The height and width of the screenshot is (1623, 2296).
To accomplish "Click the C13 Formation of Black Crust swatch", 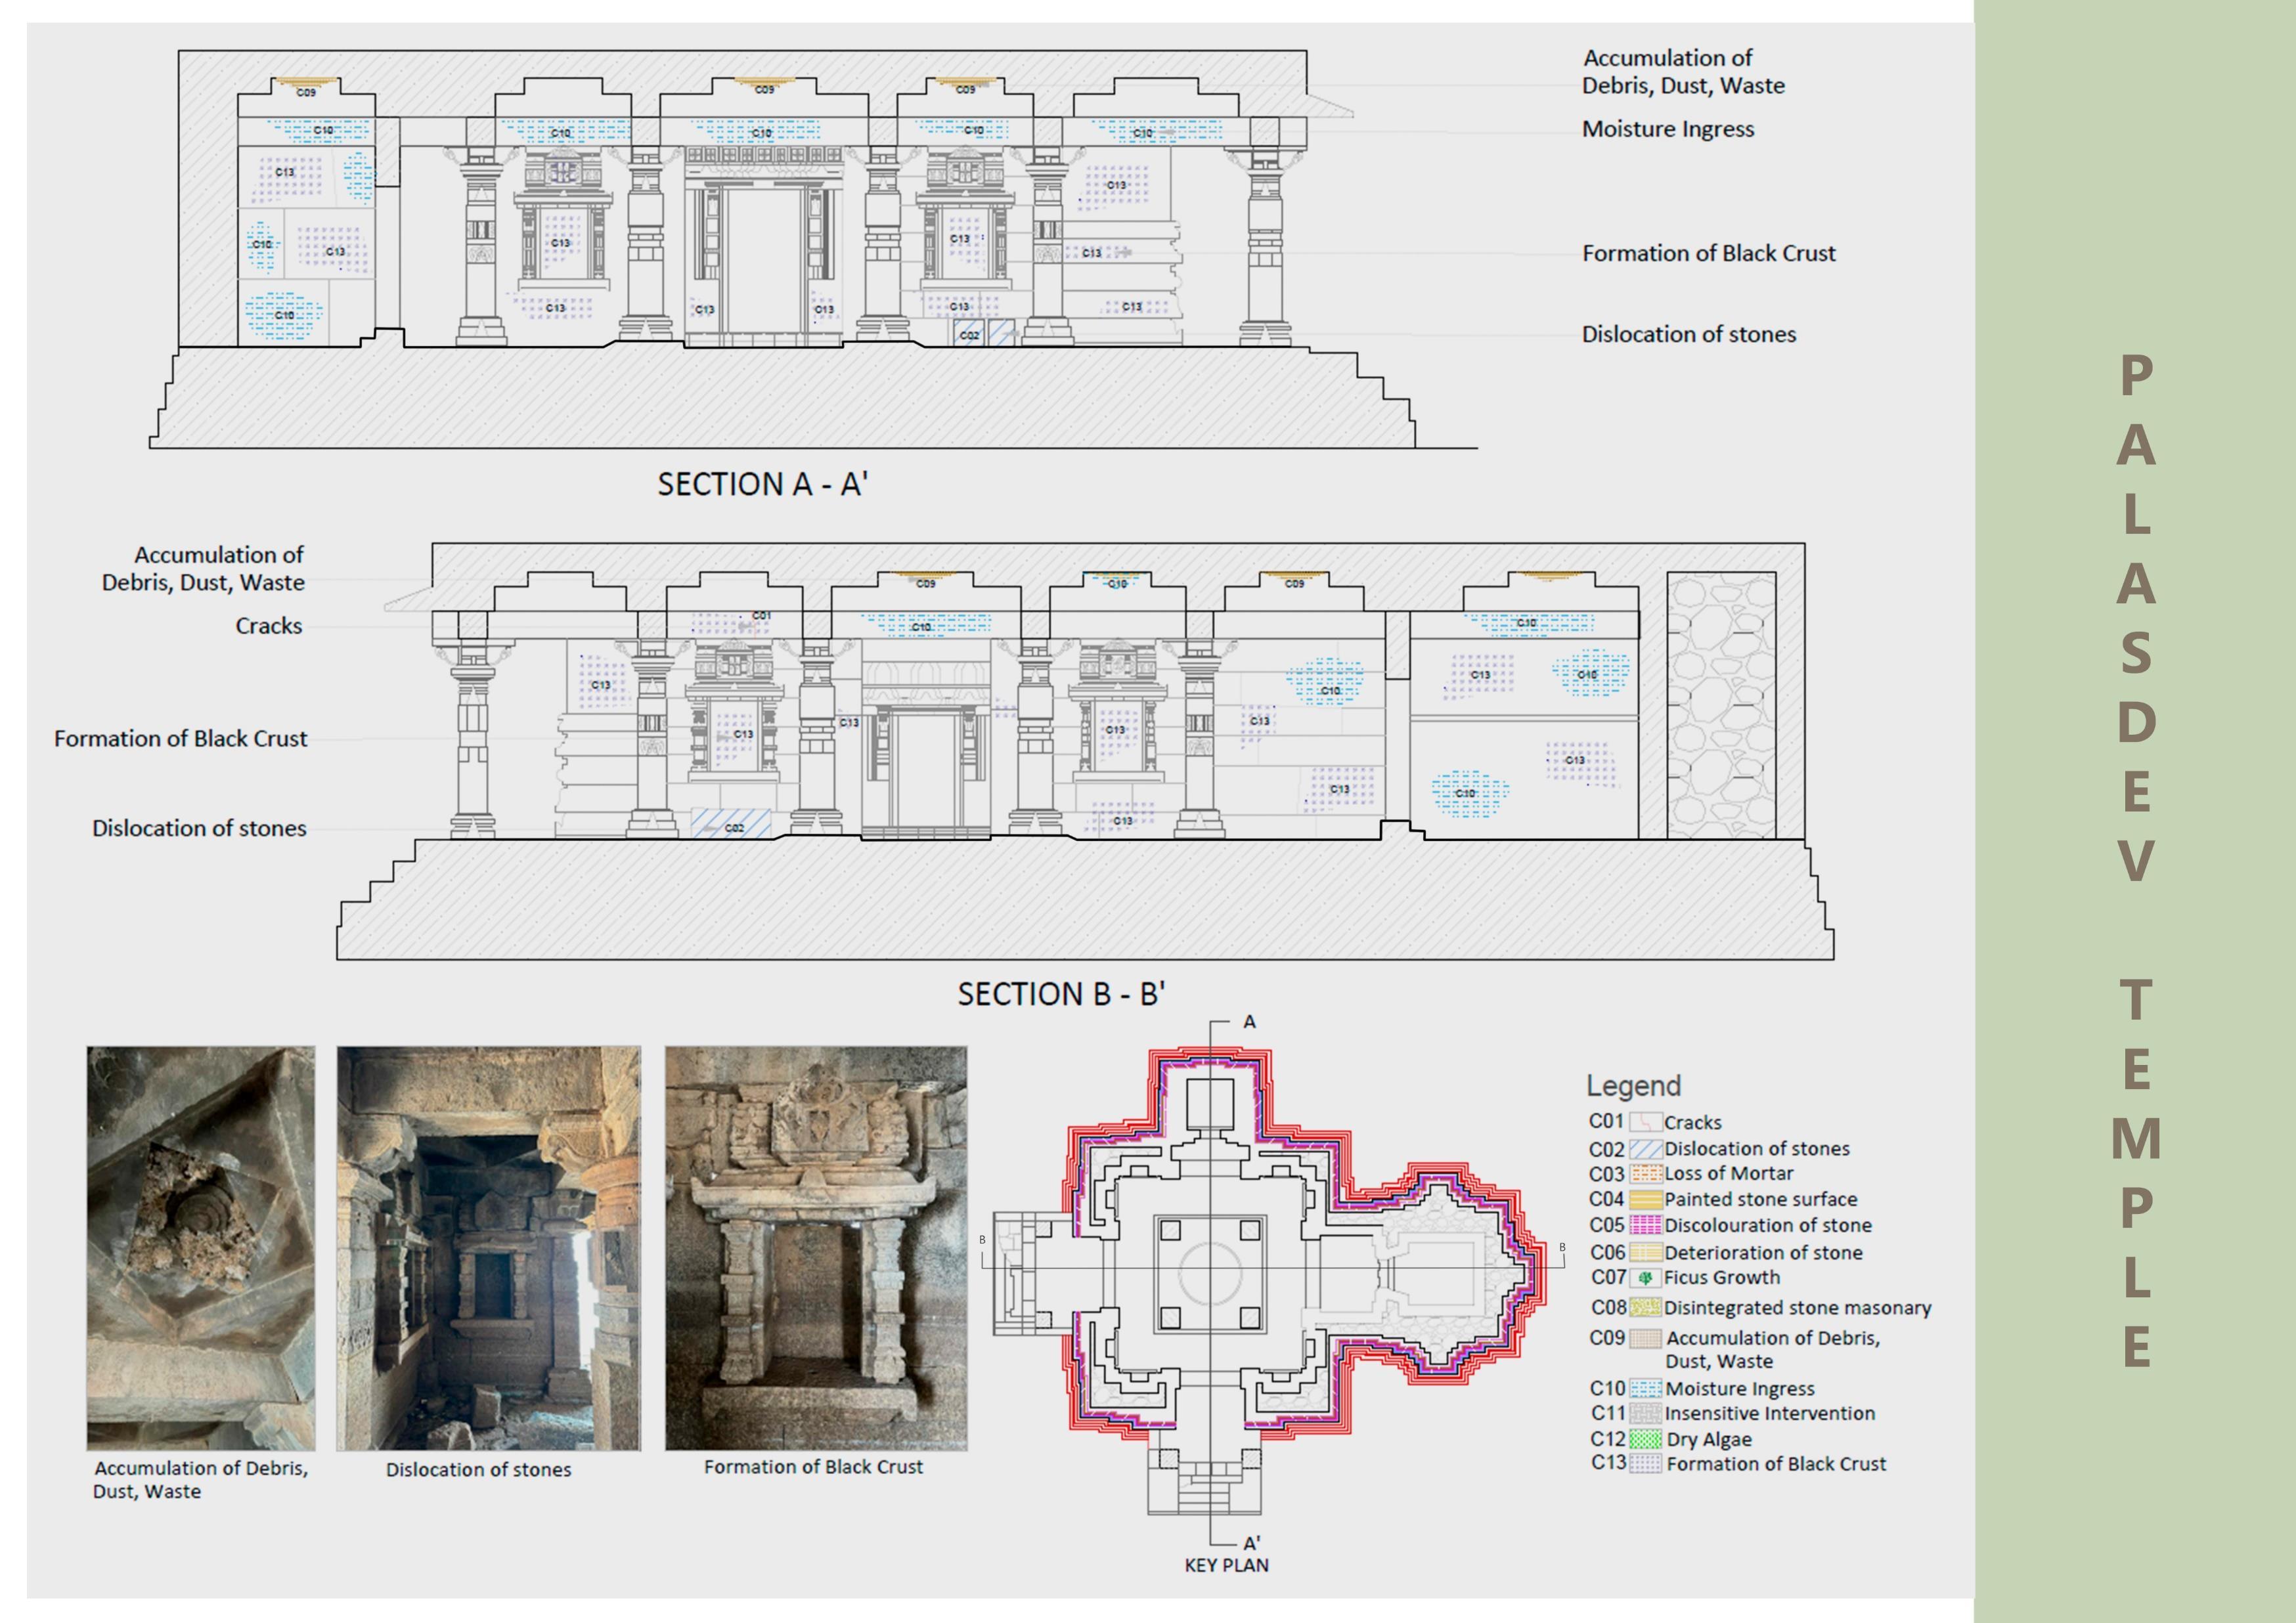I will point(1646,1464).
